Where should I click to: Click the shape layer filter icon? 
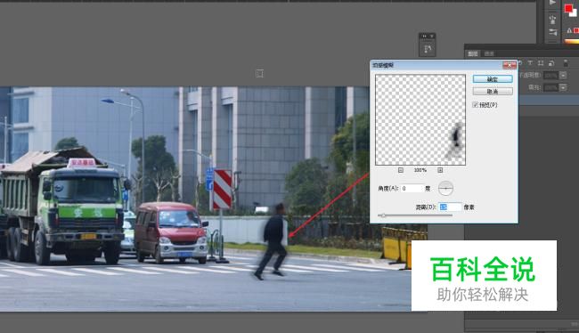[x=541, y=63]
